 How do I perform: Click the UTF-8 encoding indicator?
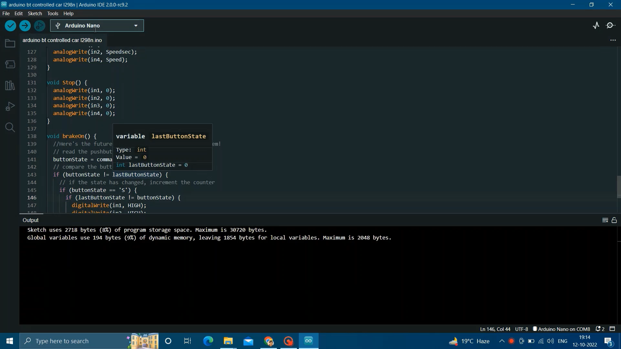pos(521,329)
